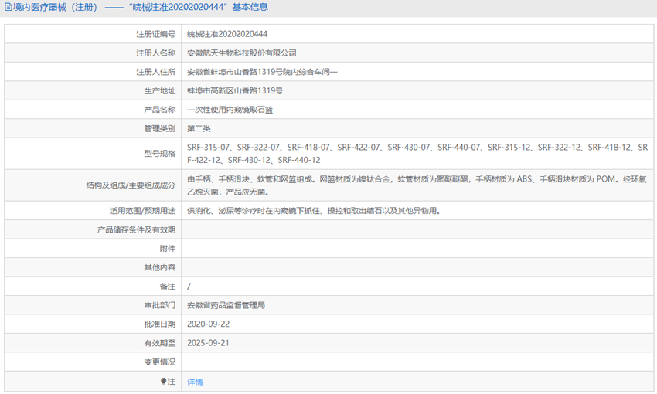
Task: Click the 注册人名称 label
Action: click(156, 53)
